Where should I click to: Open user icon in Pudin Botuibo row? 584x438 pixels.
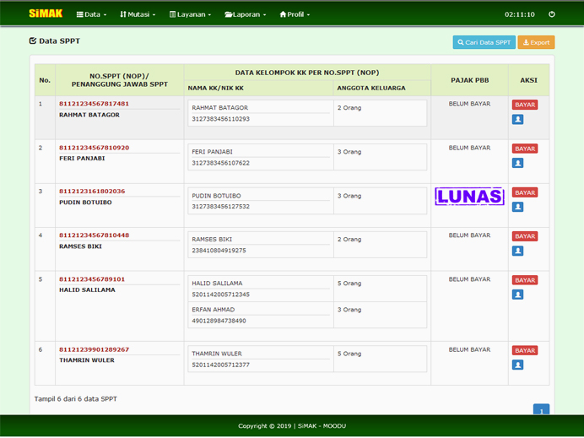coord(518,208)
